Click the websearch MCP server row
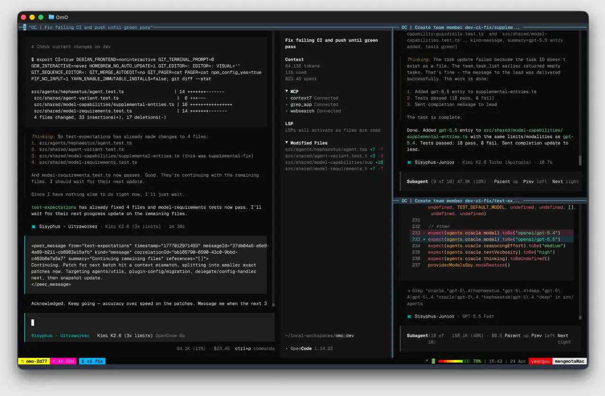This screenshot has height=396, width=605. (313, 111)
